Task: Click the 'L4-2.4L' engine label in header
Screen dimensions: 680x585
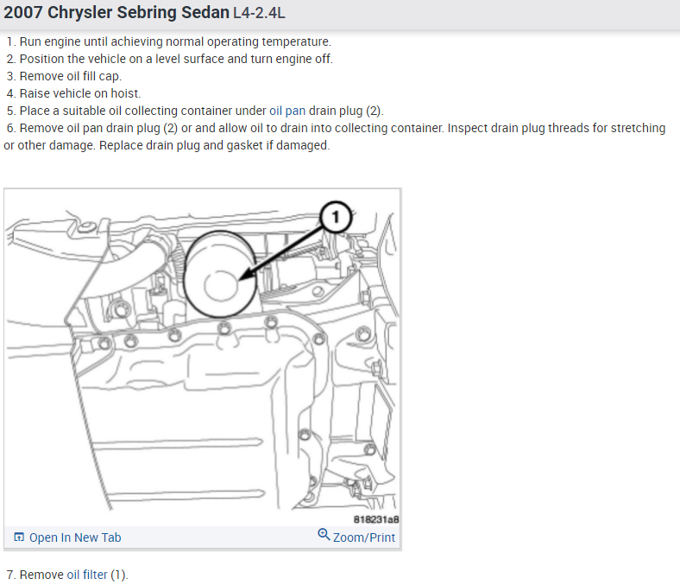Action: [259, 13]
